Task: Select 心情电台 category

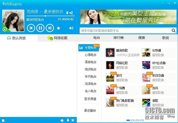Action: pyautogui.click(x=90, y=55)
